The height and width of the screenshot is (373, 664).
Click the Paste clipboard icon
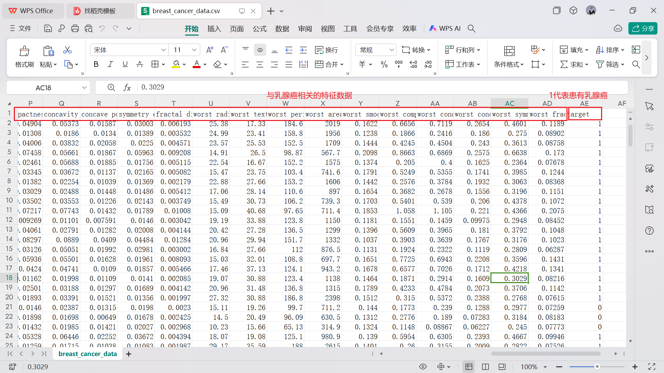pyautogui.click(x=48, y=51)
